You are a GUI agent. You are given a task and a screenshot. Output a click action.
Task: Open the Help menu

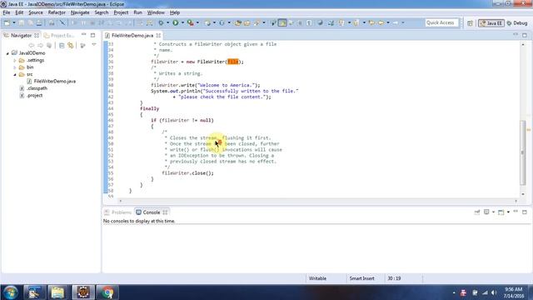click(x=175, y=12)
